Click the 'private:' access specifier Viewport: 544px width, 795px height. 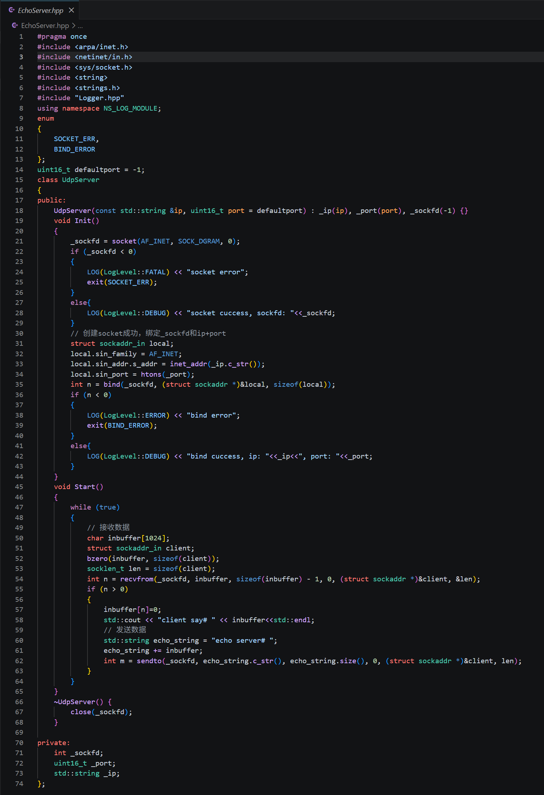(54, 743)
